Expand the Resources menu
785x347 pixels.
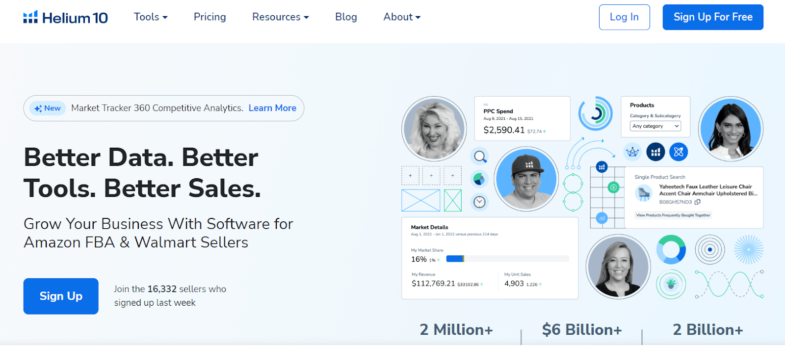281,17
